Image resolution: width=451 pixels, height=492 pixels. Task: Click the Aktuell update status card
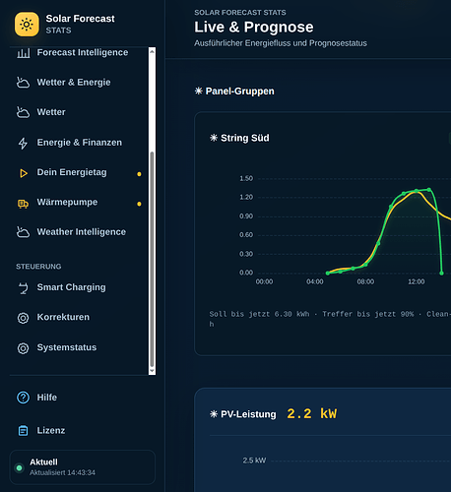pos(83,467)
